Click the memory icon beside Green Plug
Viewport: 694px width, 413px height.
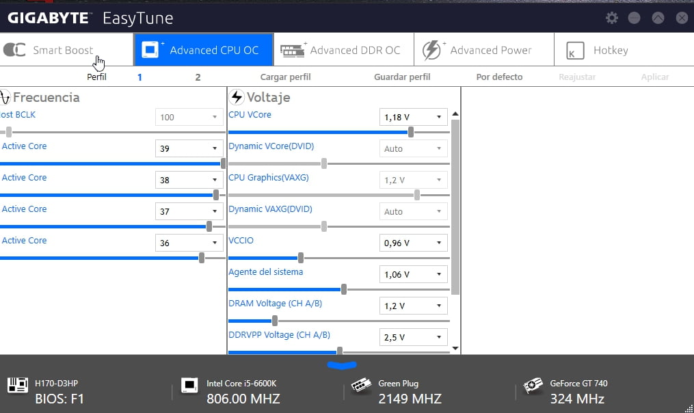pos(361,385)
